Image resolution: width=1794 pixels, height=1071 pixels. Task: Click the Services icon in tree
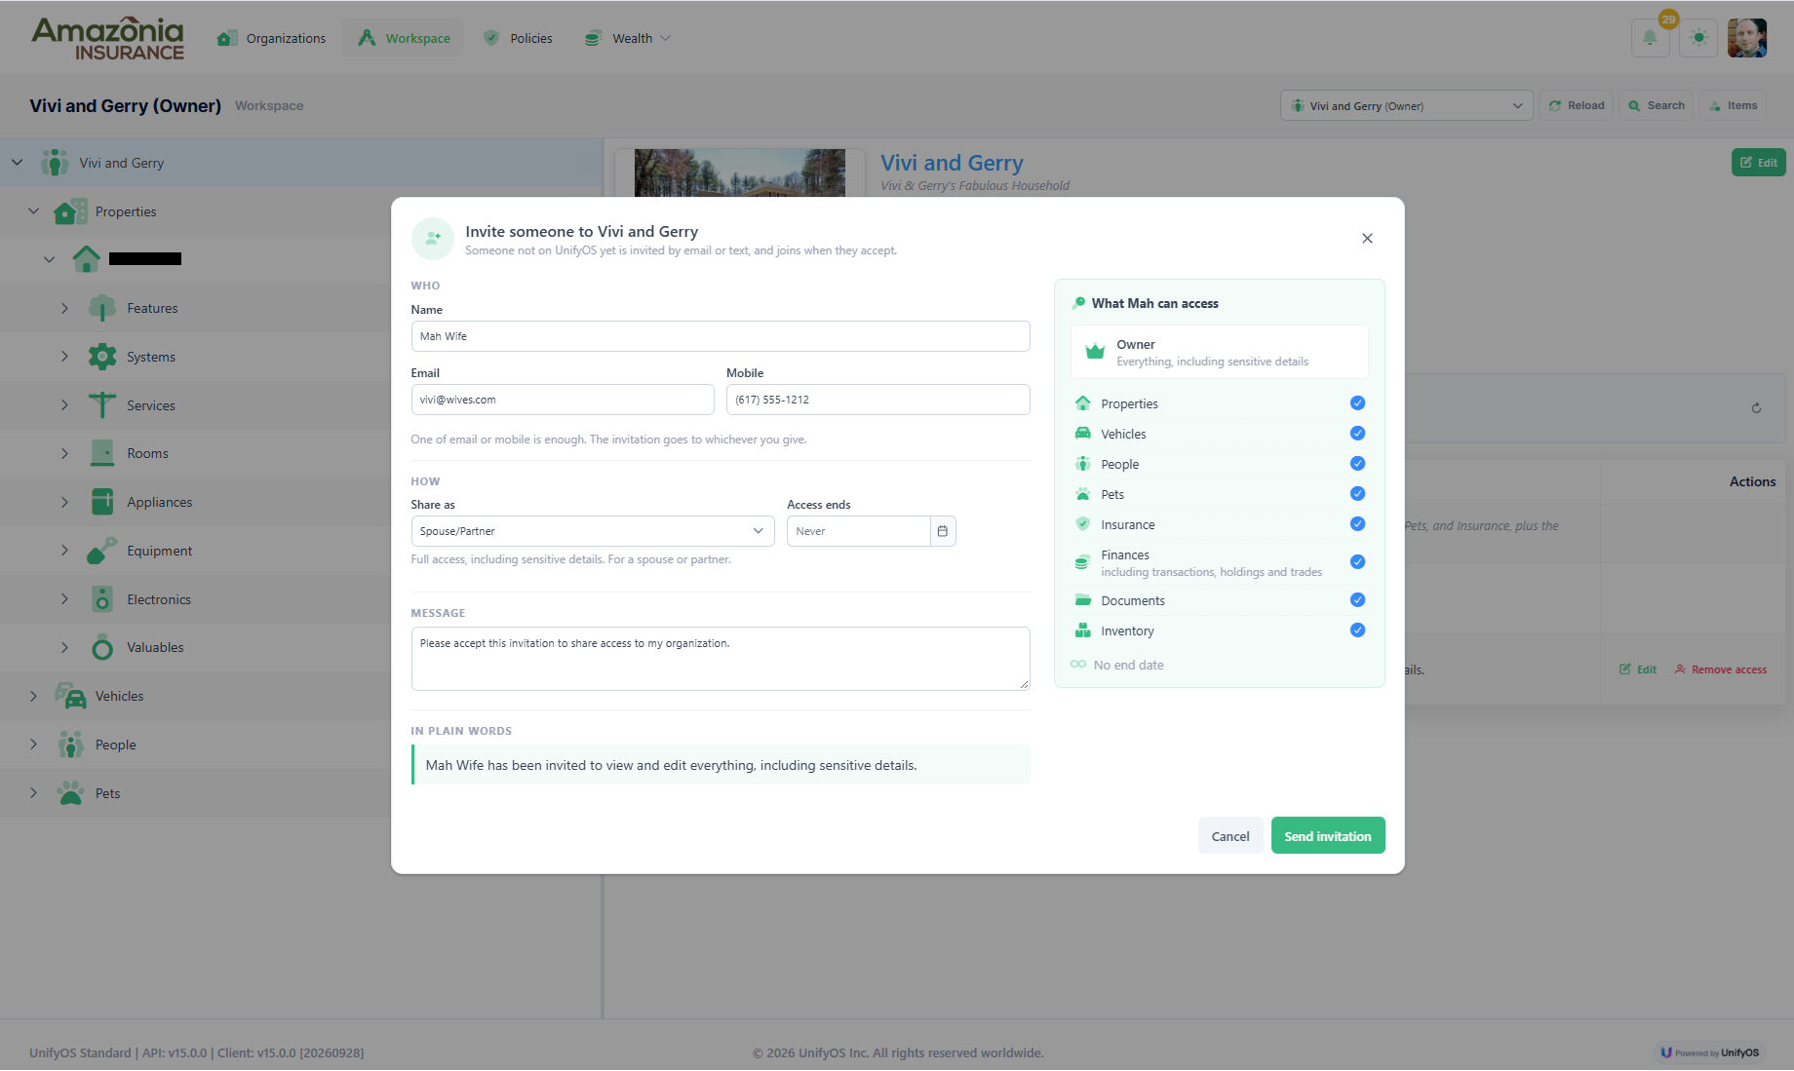point(102,405)
